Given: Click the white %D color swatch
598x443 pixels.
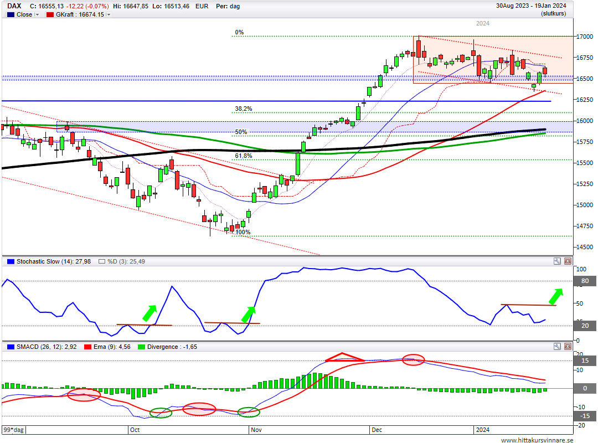Looking at the screenshot, I should coord(102,261).
